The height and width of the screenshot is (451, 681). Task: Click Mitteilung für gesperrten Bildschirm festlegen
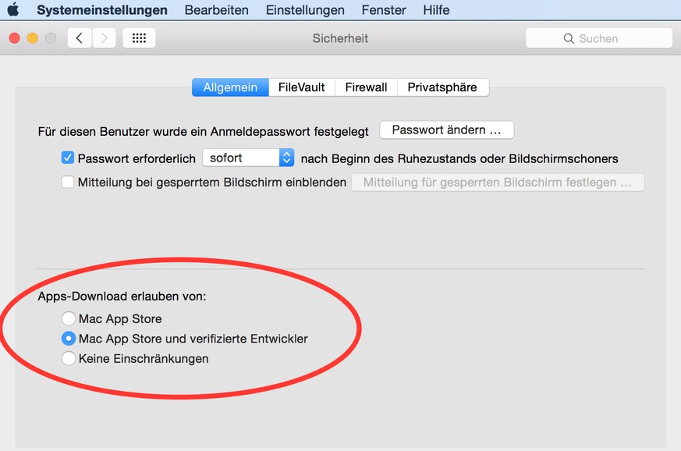tap(498, 182)
